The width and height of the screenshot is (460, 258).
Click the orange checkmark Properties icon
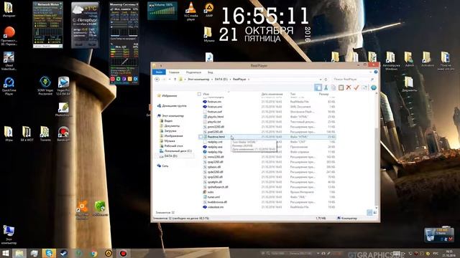click(x=356, y=87)
